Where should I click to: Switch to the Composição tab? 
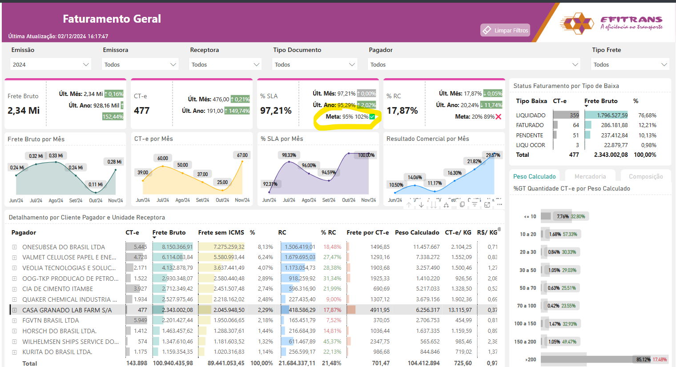(646, 176)
